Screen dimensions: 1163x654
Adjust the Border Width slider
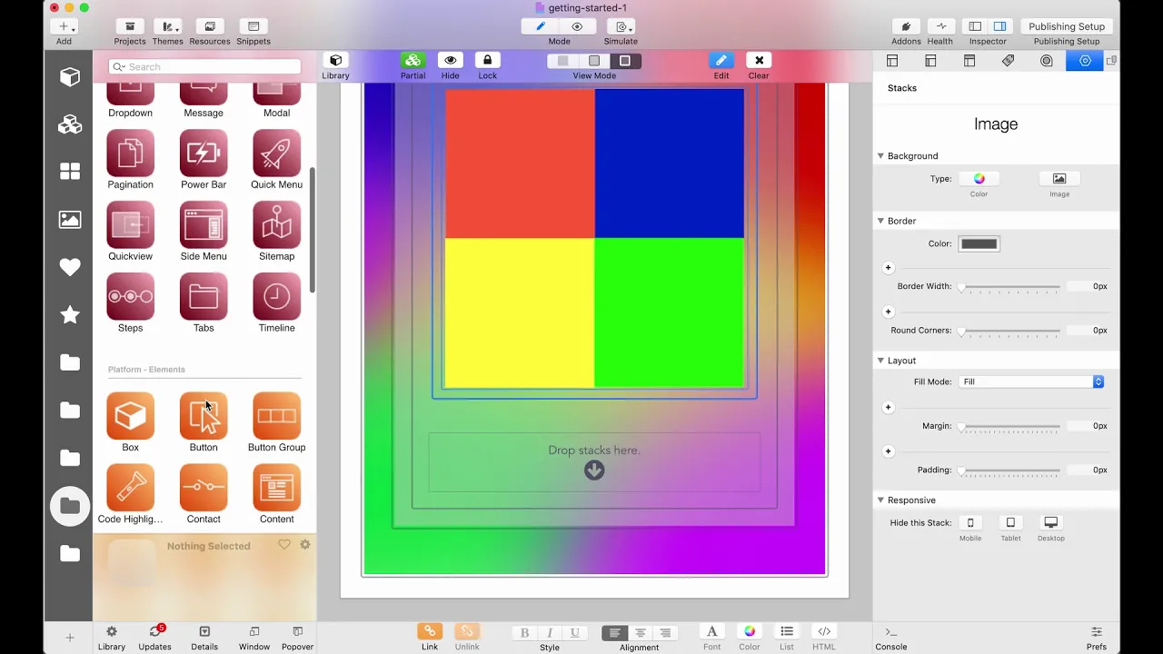(x=1010, y=286)
